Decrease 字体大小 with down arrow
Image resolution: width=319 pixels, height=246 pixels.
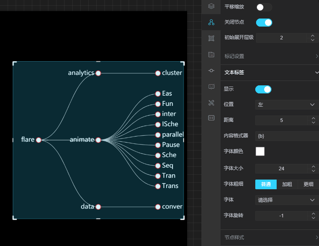click(x=313, y=171)
